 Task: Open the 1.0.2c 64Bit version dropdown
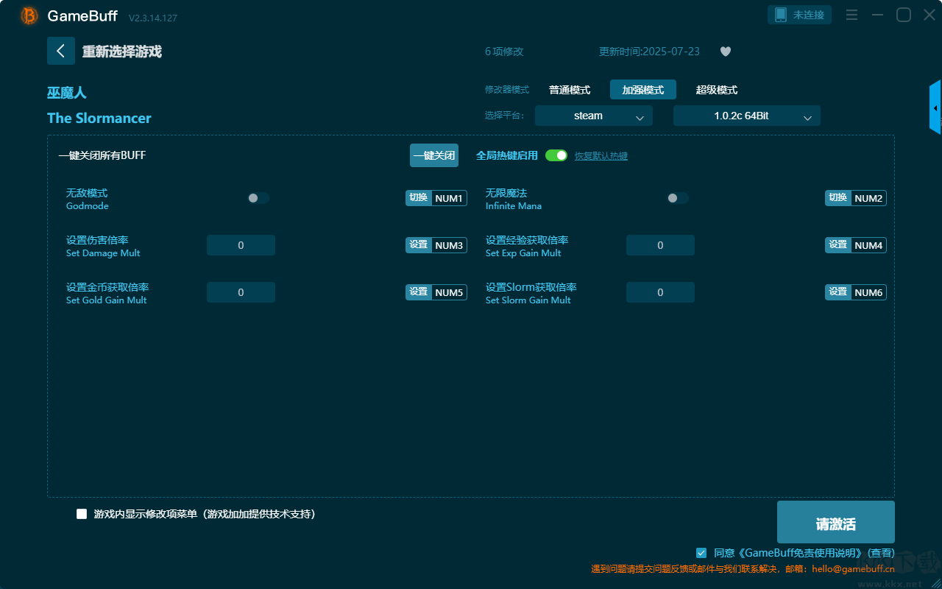point(746,116)
